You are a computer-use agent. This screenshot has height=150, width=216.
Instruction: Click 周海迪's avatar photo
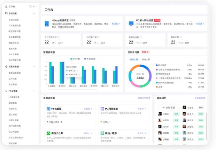pos(184,139)
